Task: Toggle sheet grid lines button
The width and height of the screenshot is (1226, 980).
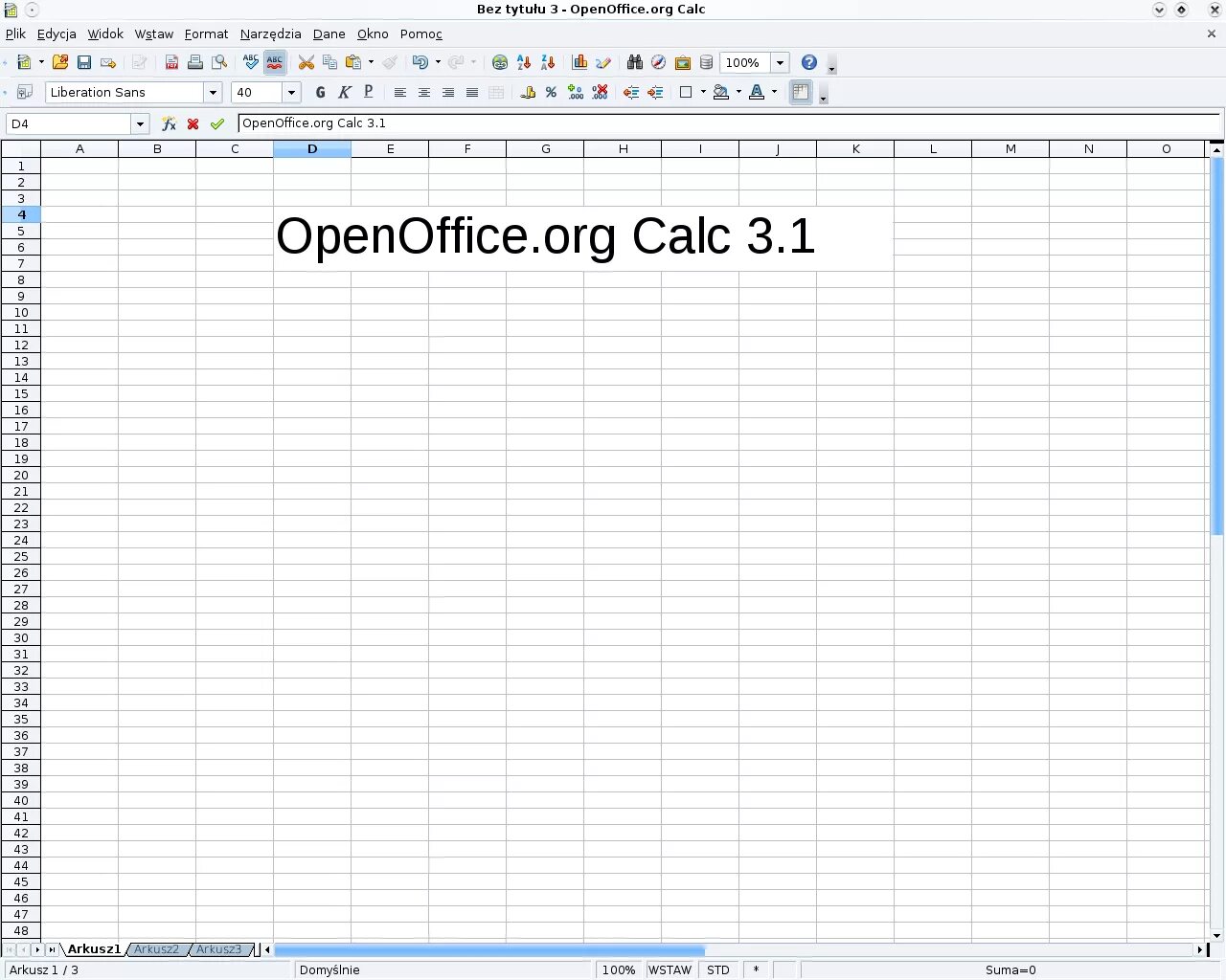Action: tap(801, 92)
